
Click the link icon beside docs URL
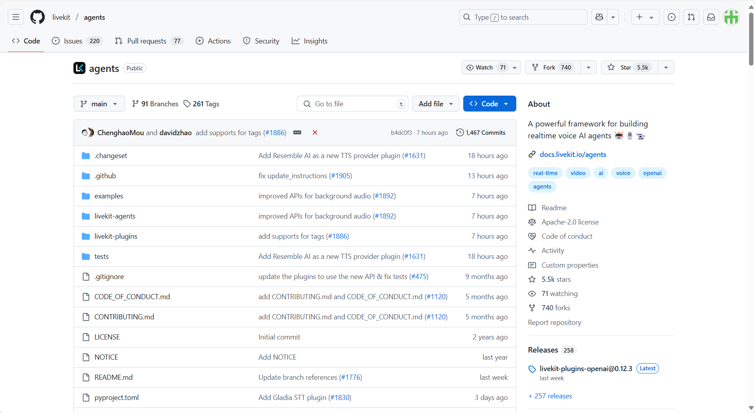pos(532,155)
